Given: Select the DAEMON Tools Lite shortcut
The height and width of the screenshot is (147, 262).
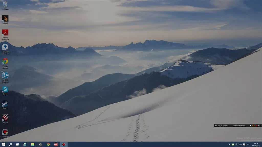Looking at the screenshot, I should 5,49.
